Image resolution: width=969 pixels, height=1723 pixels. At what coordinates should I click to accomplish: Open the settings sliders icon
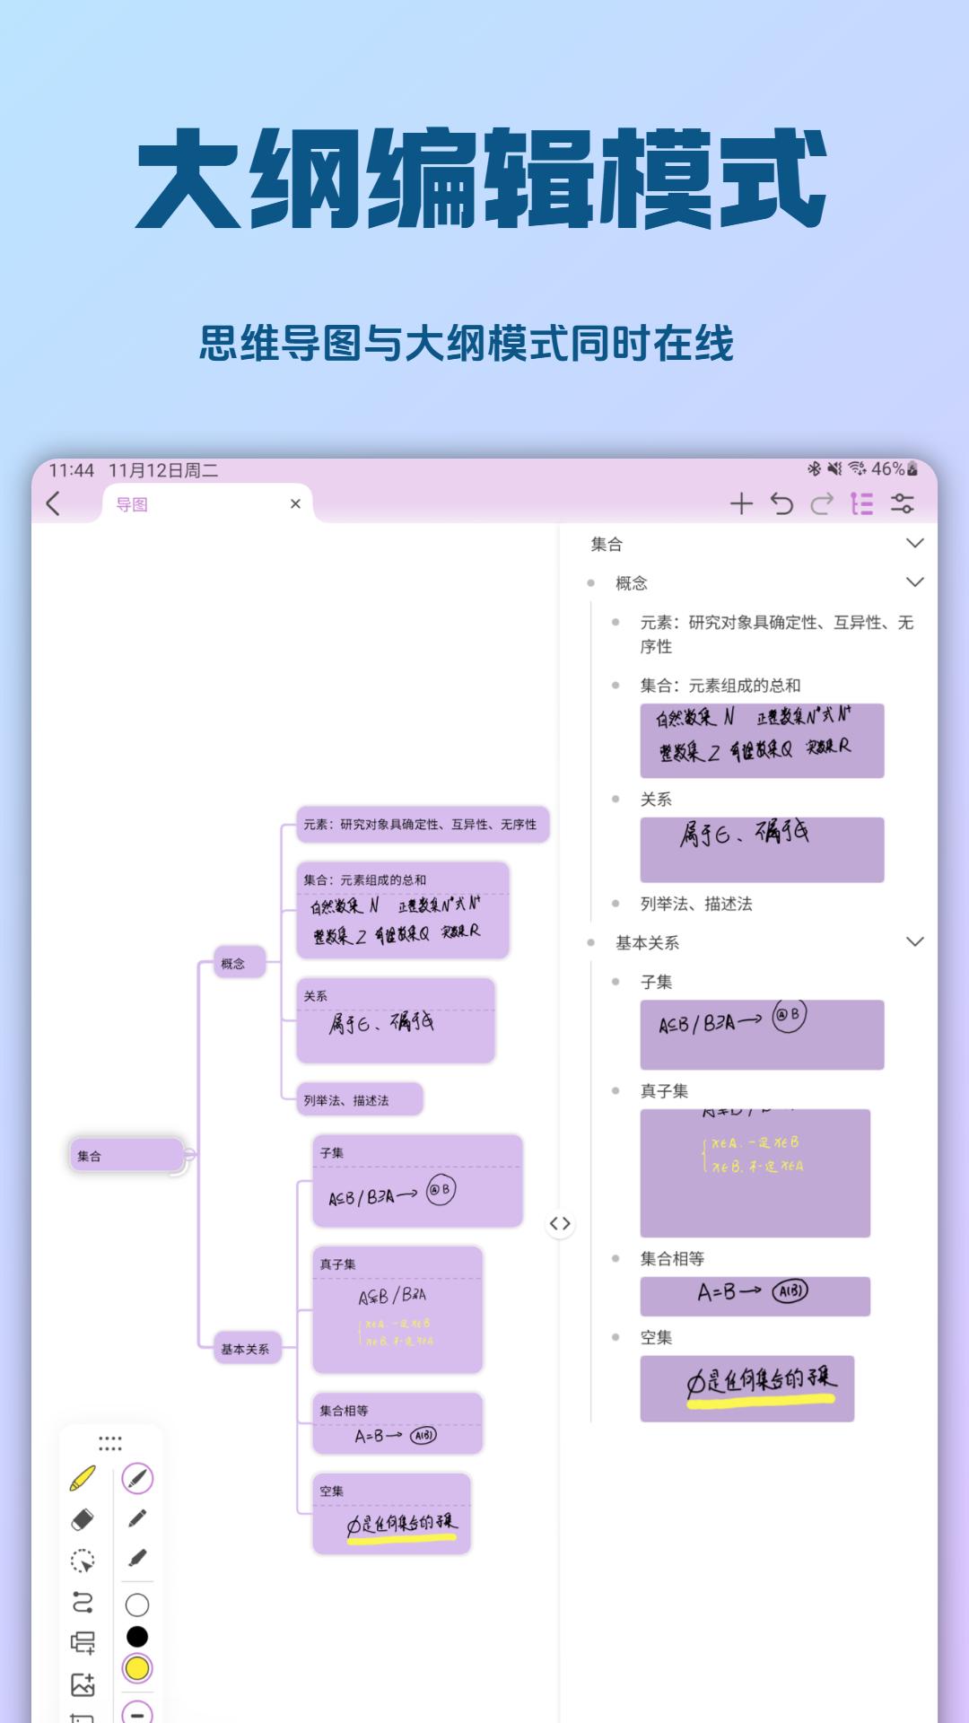pyautogui.click(x=902, y=504)
